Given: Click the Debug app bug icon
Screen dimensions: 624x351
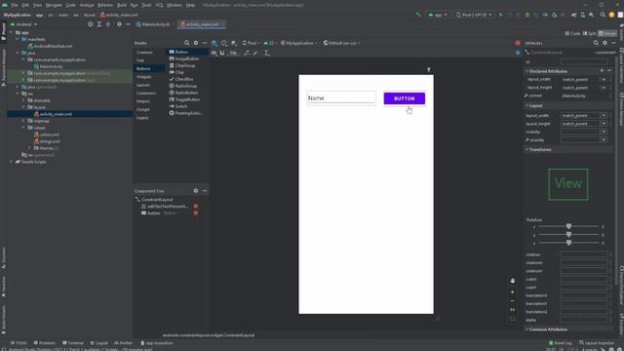Looking at the screenshot, I should click(x=527, y=15).
